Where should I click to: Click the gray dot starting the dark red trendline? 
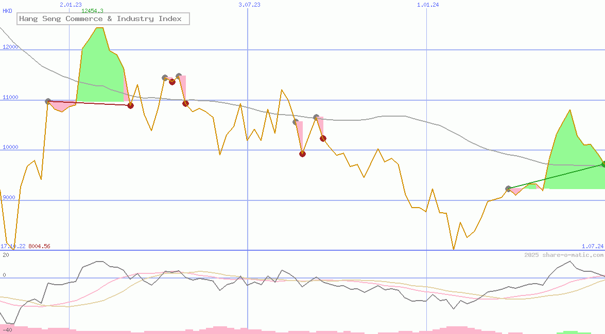(x=48, y=102)
